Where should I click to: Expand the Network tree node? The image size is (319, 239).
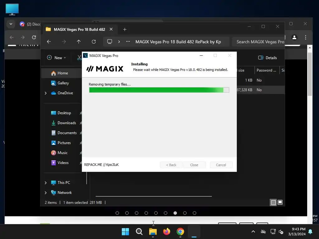click(45, 193)
